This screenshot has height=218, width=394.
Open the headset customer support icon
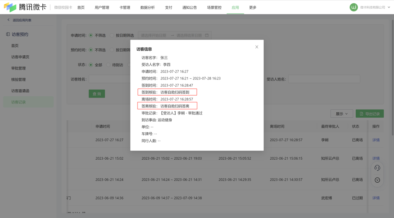point(377,167)
